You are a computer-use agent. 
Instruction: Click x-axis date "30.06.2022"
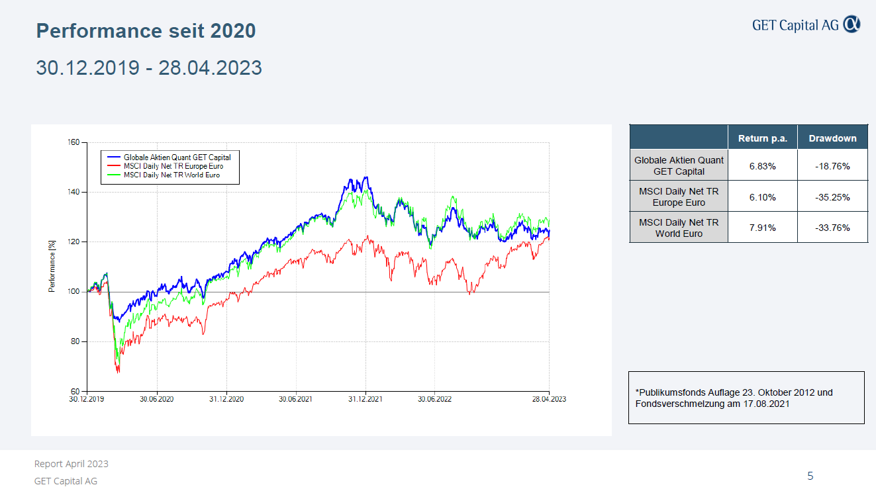click(434, 399)
